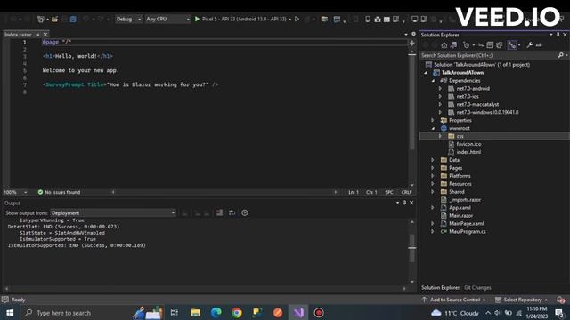Open the Debug configuration dropdown

point(128,19)
